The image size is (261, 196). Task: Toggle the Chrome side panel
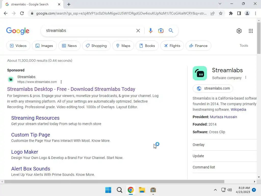click(239, 13)
